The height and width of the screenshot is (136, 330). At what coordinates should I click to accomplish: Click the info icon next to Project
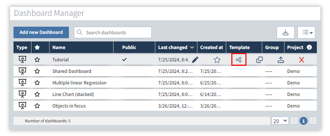pyautogui.click(x=309, y=47)
